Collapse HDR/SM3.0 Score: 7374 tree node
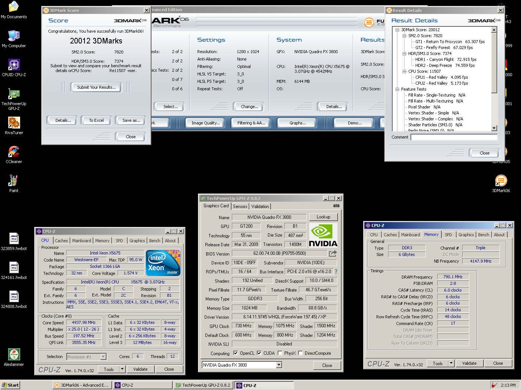The width and height of the screenshot is (521, 390). 404,53
